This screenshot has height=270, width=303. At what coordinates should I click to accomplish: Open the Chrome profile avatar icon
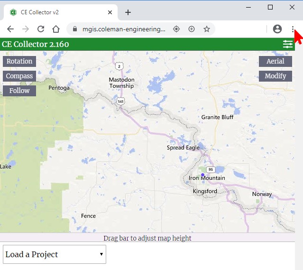point(277,29)
